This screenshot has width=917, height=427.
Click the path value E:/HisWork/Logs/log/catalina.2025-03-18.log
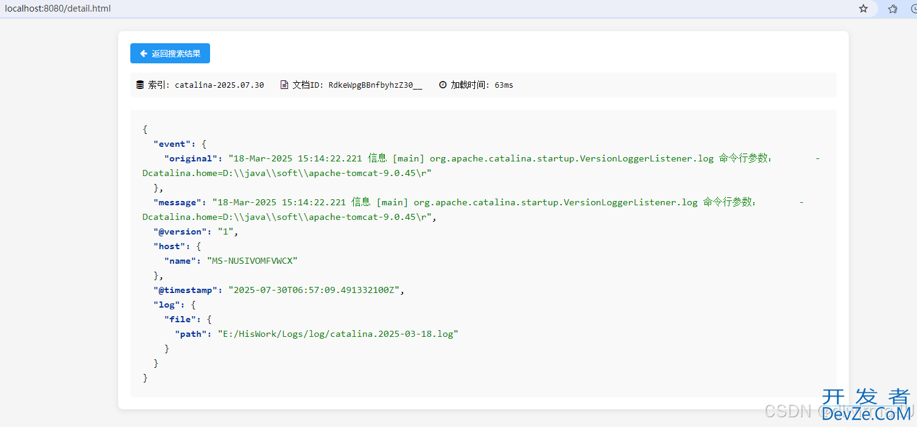click(338, 334)
